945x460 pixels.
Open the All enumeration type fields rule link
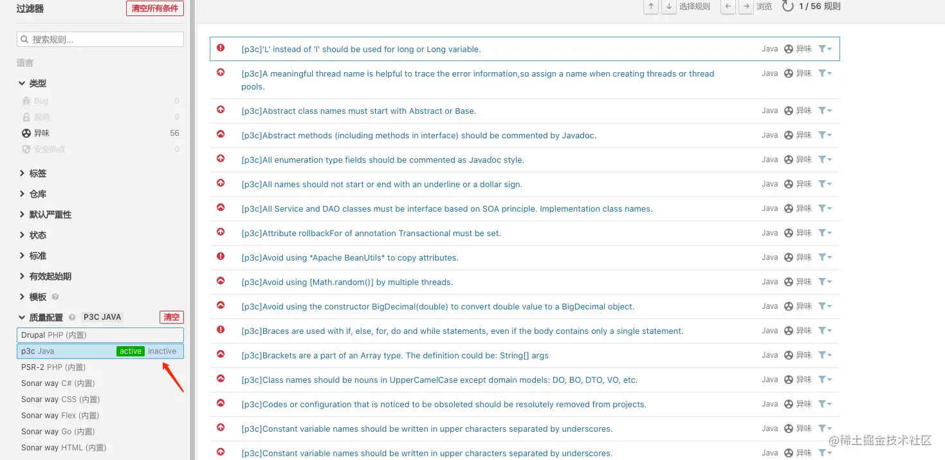383,160
